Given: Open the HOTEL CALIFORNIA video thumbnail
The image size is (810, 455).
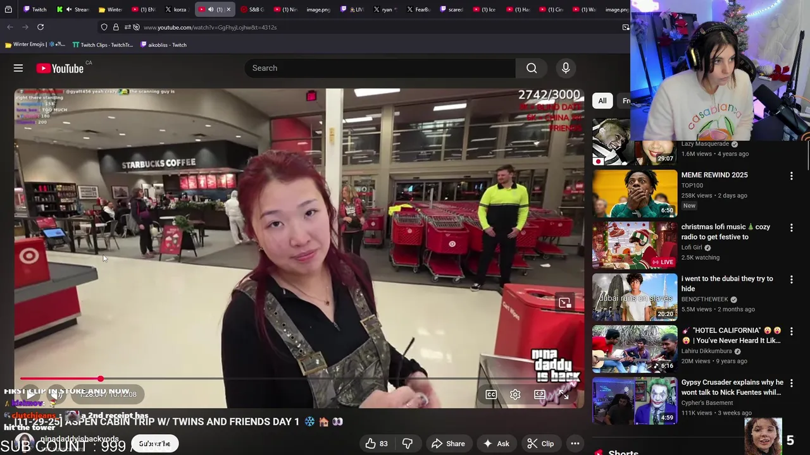Looking at the screenshot, I should click(x=635, y=349).
